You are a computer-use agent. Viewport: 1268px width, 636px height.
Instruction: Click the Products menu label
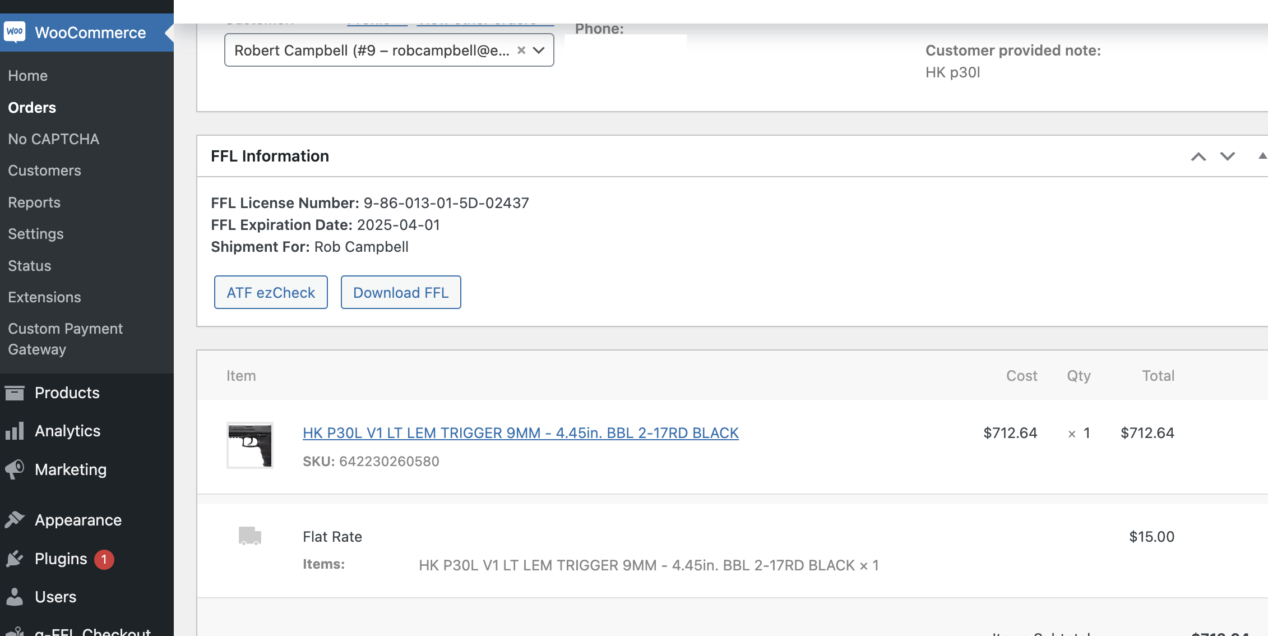click(67, 393)
